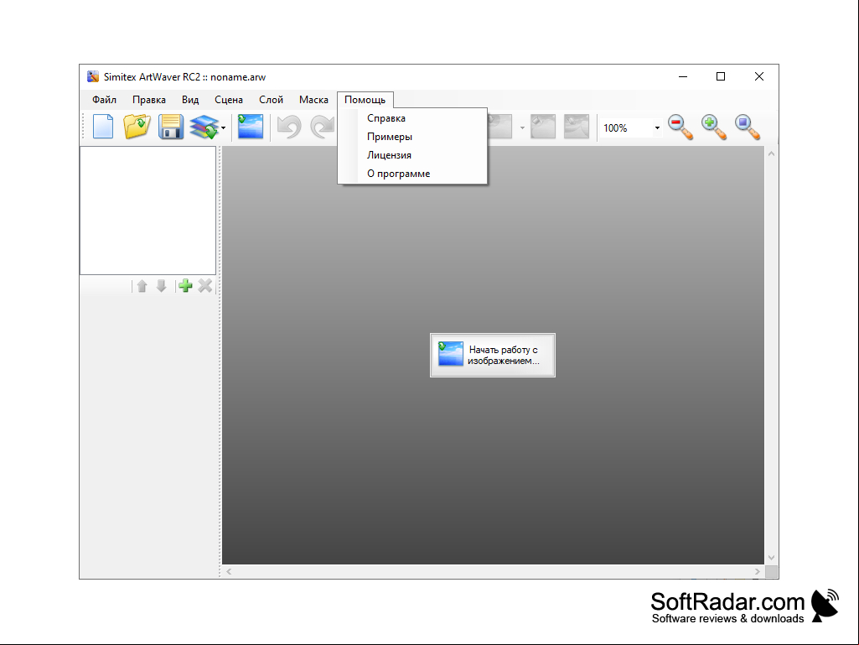Create a new blank document
Image resolution: width=859 pixels, height=645 pixels.
103,127
